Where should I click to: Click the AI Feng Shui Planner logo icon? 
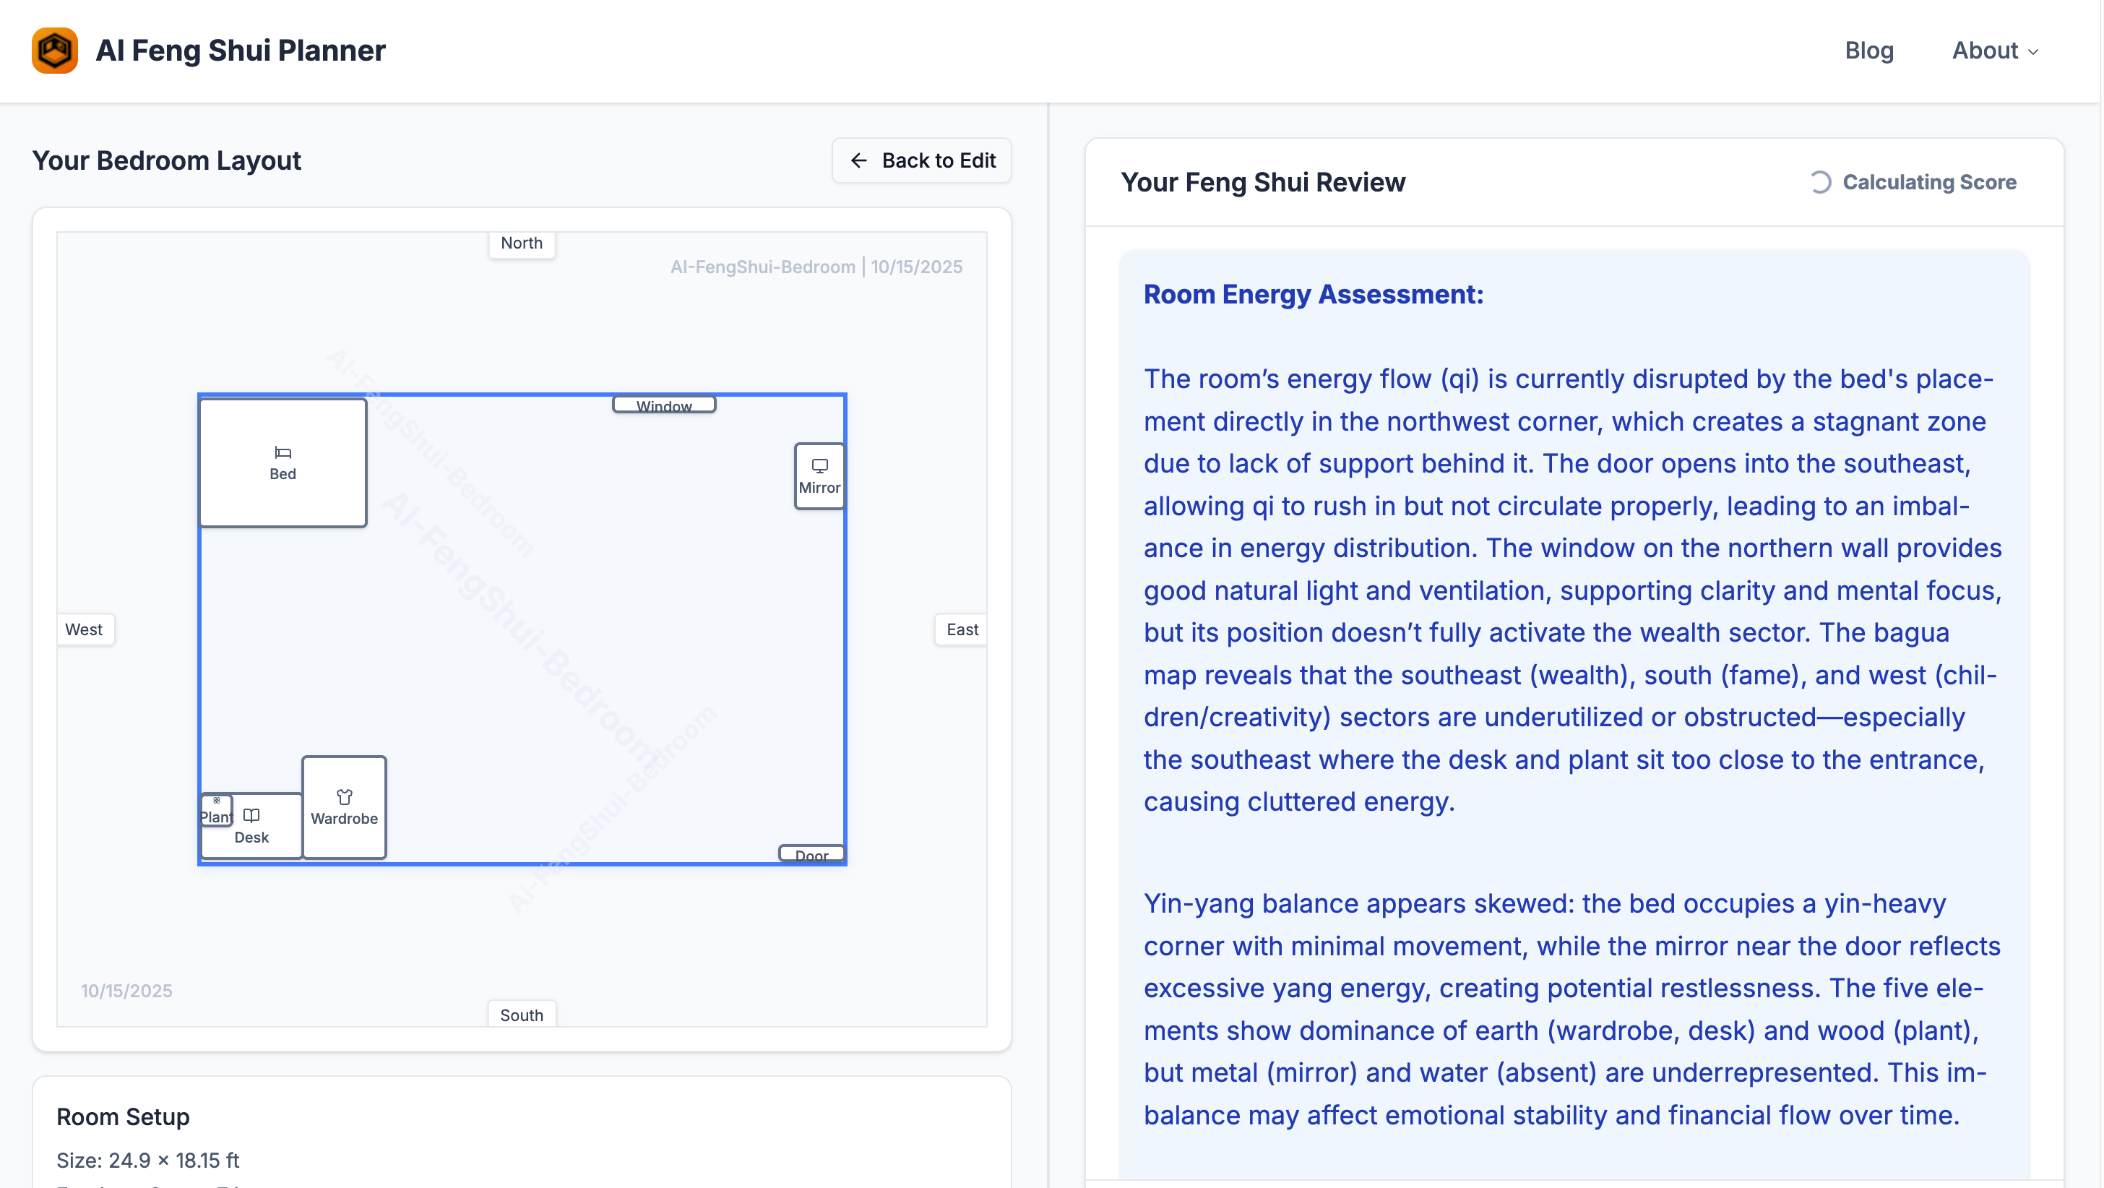pos(55,51)
